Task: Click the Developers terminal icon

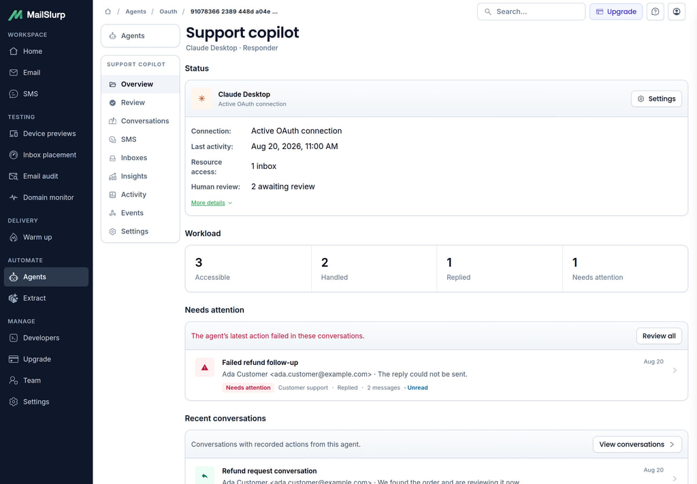Action: coord(14,338)
